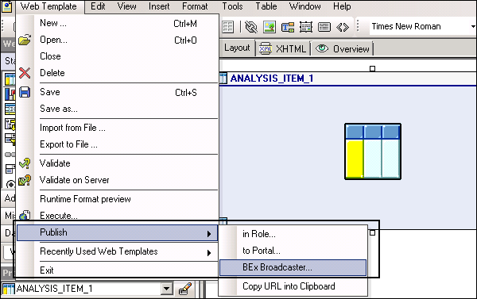Viewport: 477px width, 299px height.
Task: Choose Save as... menu entry
Action: pos(118,109)
